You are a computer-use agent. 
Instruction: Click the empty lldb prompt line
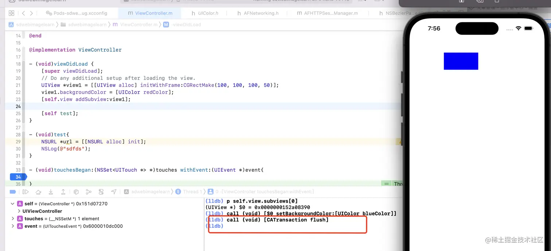[214, 226]
